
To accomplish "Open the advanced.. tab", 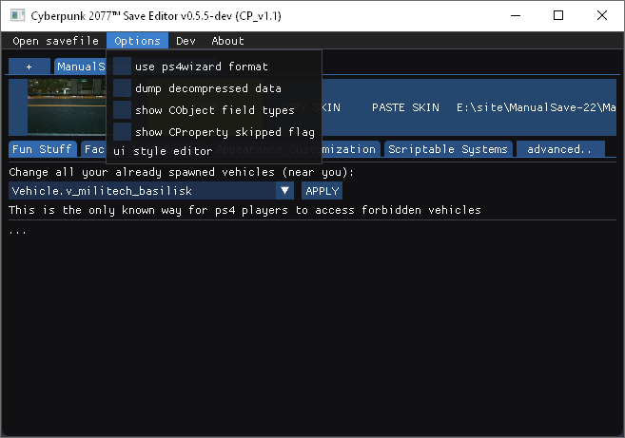I will click(559, 149).
